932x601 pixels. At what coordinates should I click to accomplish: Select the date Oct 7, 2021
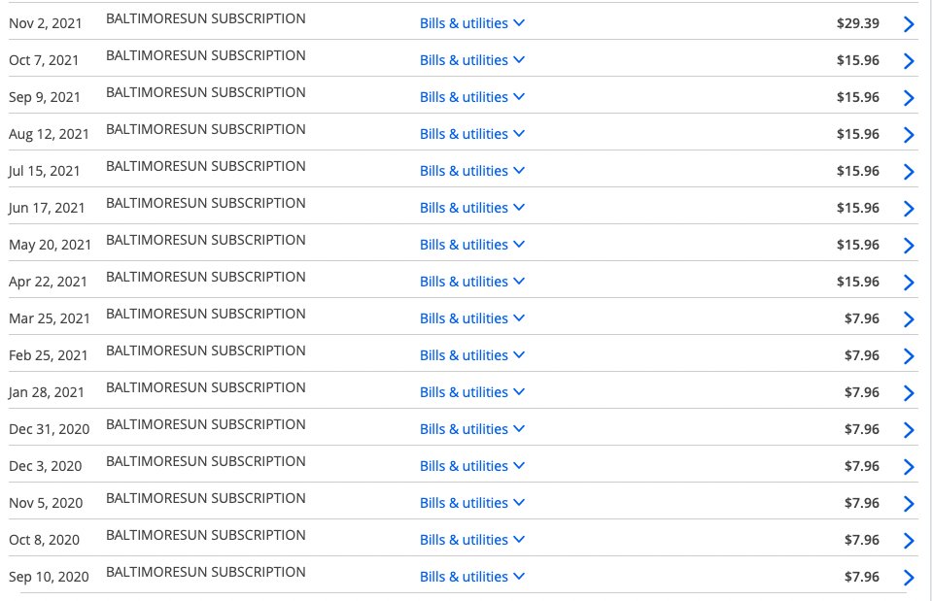click(x=44, y=60)
